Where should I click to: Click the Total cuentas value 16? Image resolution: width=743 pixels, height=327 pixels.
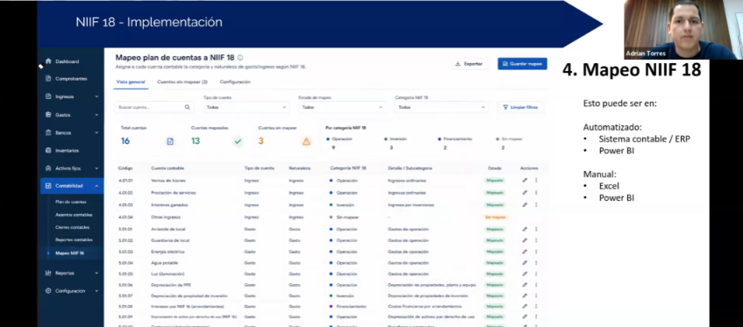(x=125, y=141)
